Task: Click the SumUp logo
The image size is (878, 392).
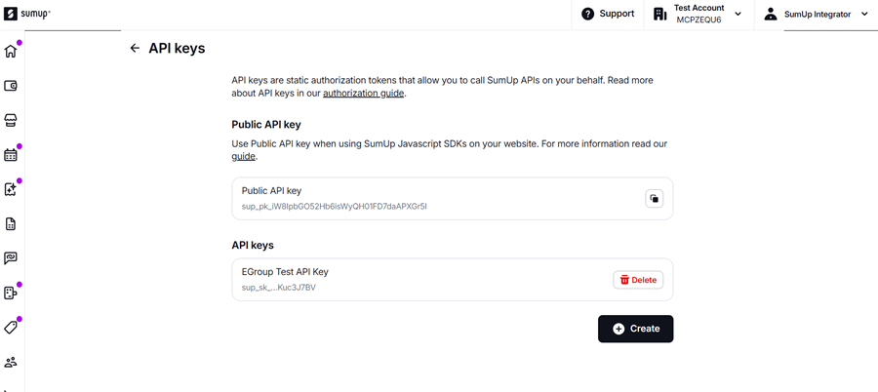Action: pos(27,14)
